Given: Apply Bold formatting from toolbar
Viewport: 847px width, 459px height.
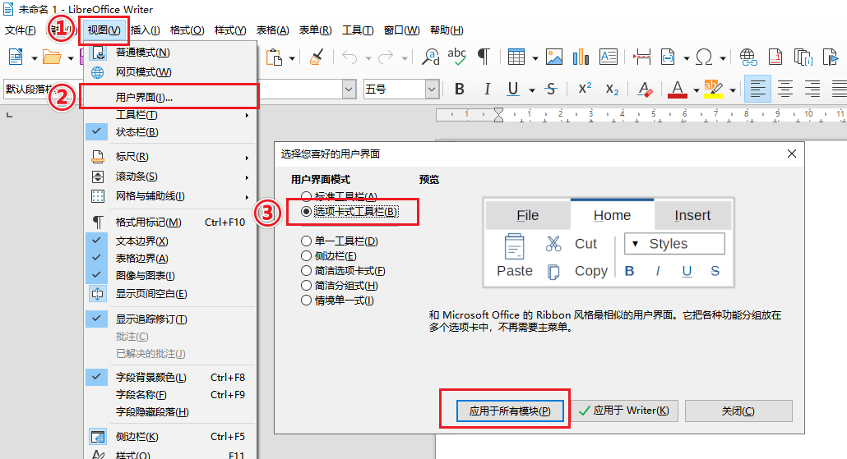Looking at the screenshot, I should [460, 89].
